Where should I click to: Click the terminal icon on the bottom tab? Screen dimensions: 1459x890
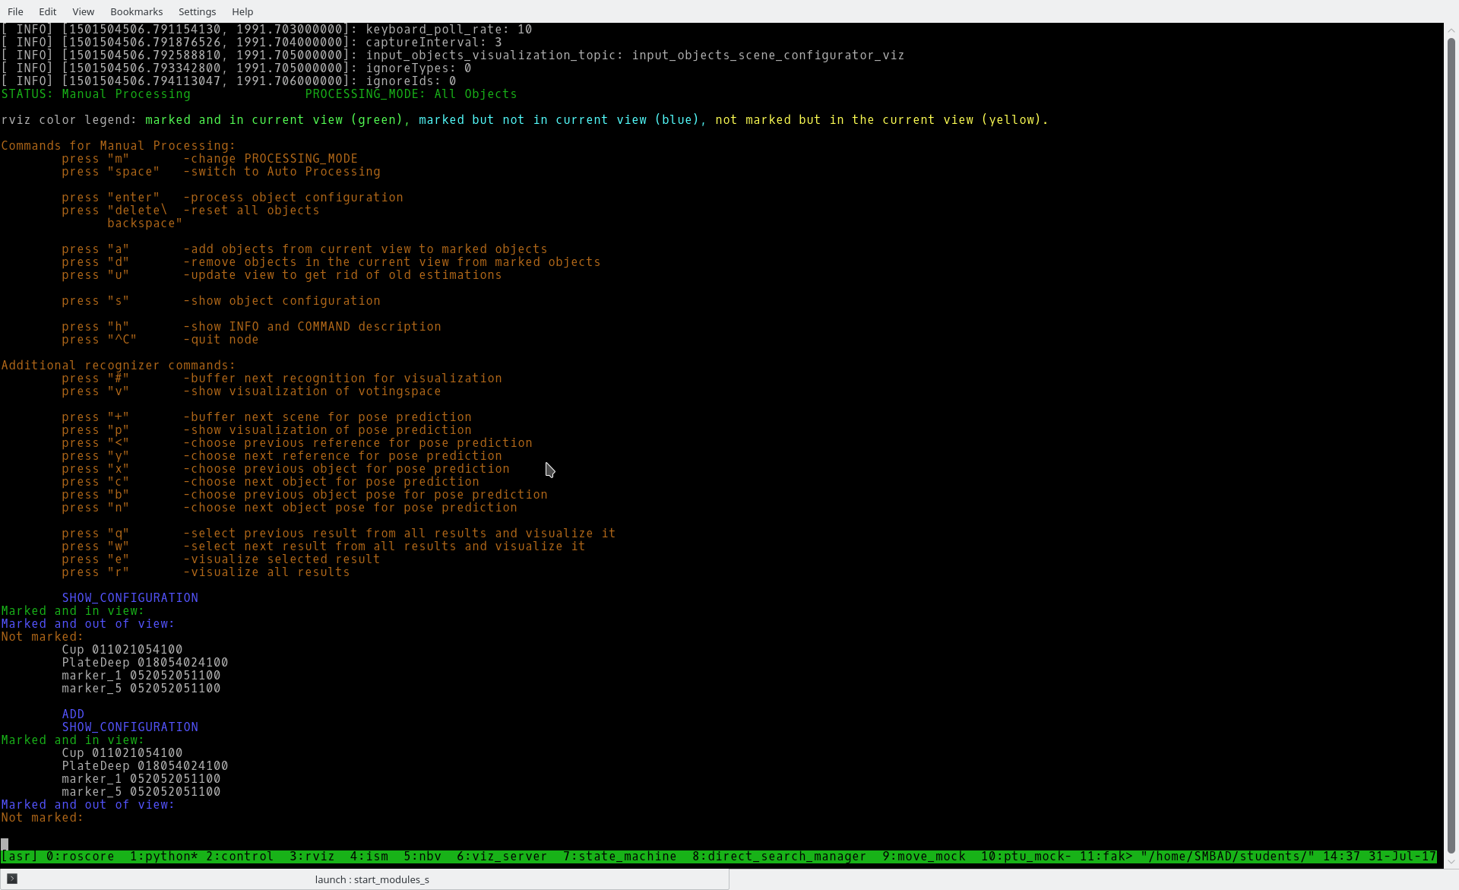12,879
